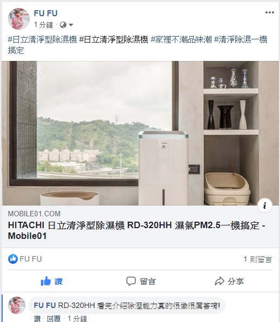Click the 留言 comment button
The width and height of the screenshot is (280, 322).
click(x=141, y=281)
